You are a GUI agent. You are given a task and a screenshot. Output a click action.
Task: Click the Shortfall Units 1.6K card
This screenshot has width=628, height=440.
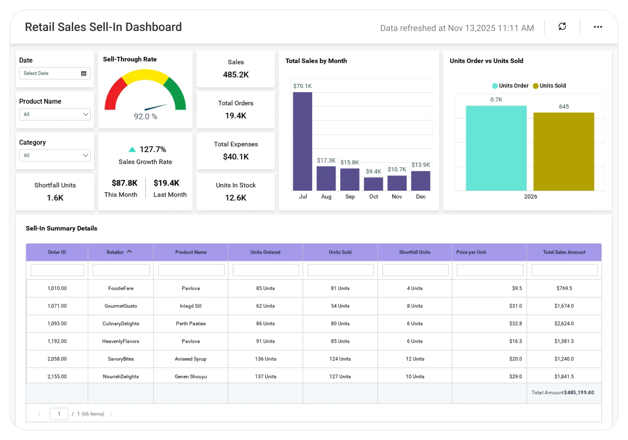(55, 192)
